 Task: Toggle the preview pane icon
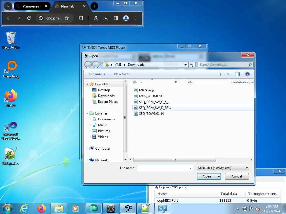click(x=237, y=74)
